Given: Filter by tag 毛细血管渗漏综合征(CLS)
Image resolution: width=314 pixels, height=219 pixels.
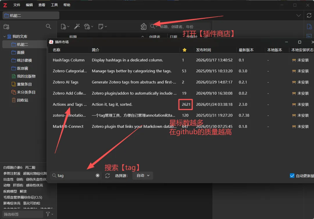Looking at the screenshot, I should coord(23,197).
